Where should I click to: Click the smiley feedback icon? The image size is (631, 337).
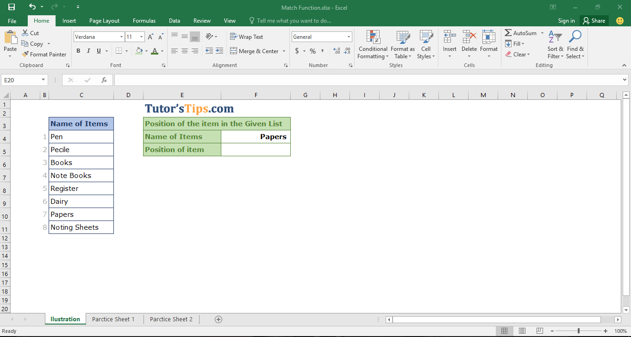pos(620,21)
